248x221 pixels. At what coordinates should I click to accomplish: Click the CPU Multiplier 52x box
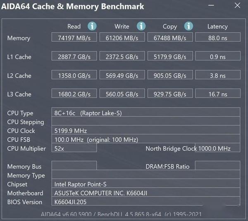tap(74, 148)
